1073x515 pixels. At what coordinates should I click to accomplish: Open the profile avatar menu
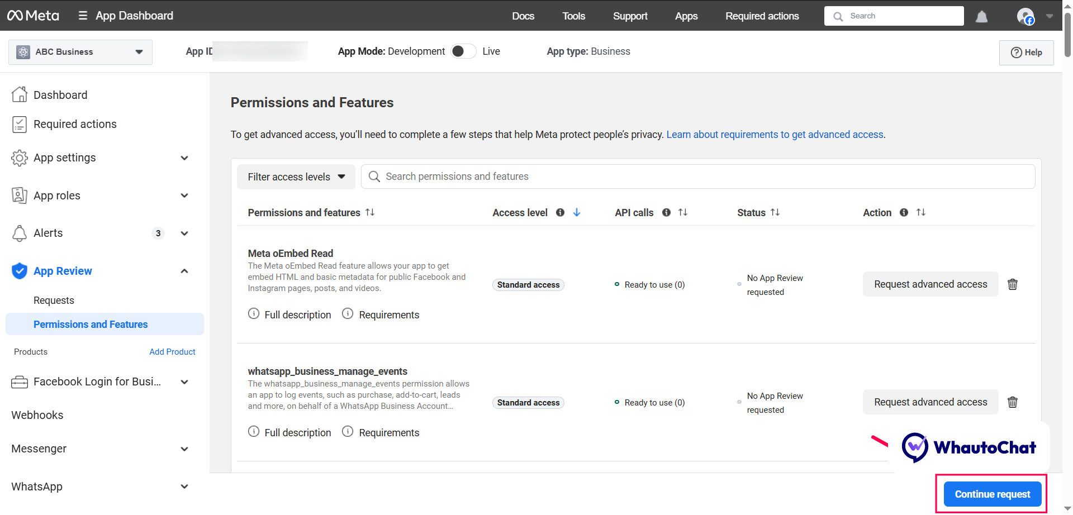click(x=1025, y=17)
